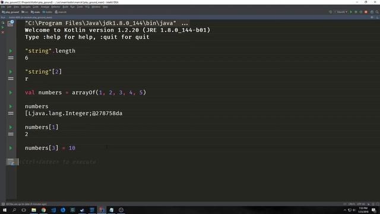Open the Analyze menu
Screen dimensions: 380x214
tap(45, 7)
